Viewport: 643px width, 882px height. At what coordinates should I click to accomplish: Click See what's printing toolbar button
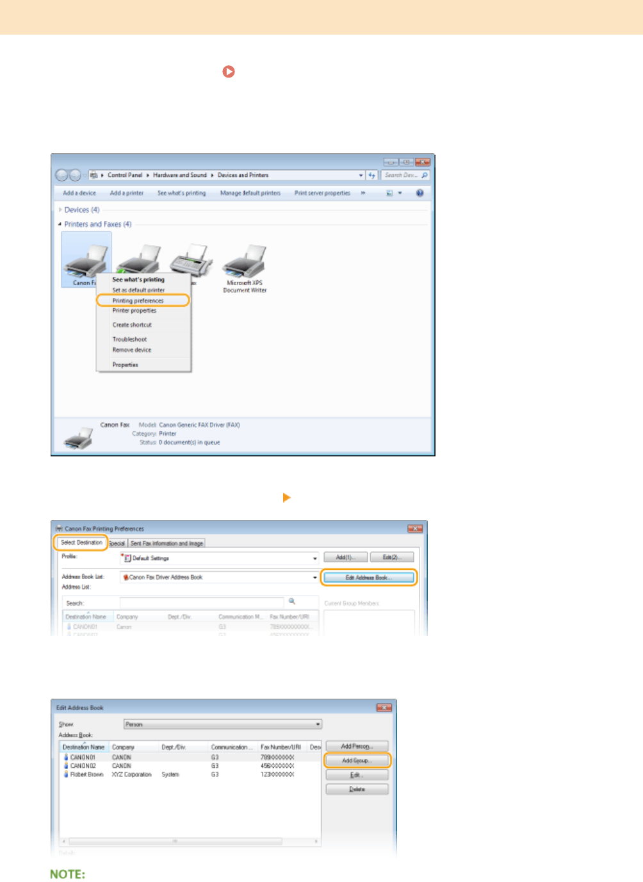[182, 193]
